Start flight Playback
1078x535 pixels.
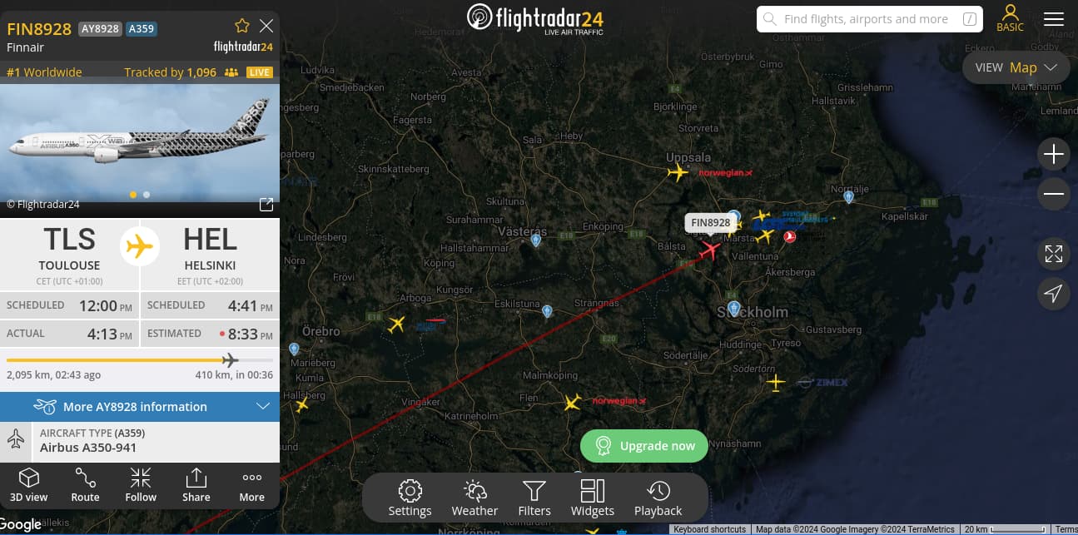click(658, 498)
